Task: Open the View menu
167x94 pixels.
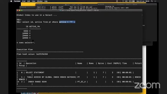Action: [33, 1]
